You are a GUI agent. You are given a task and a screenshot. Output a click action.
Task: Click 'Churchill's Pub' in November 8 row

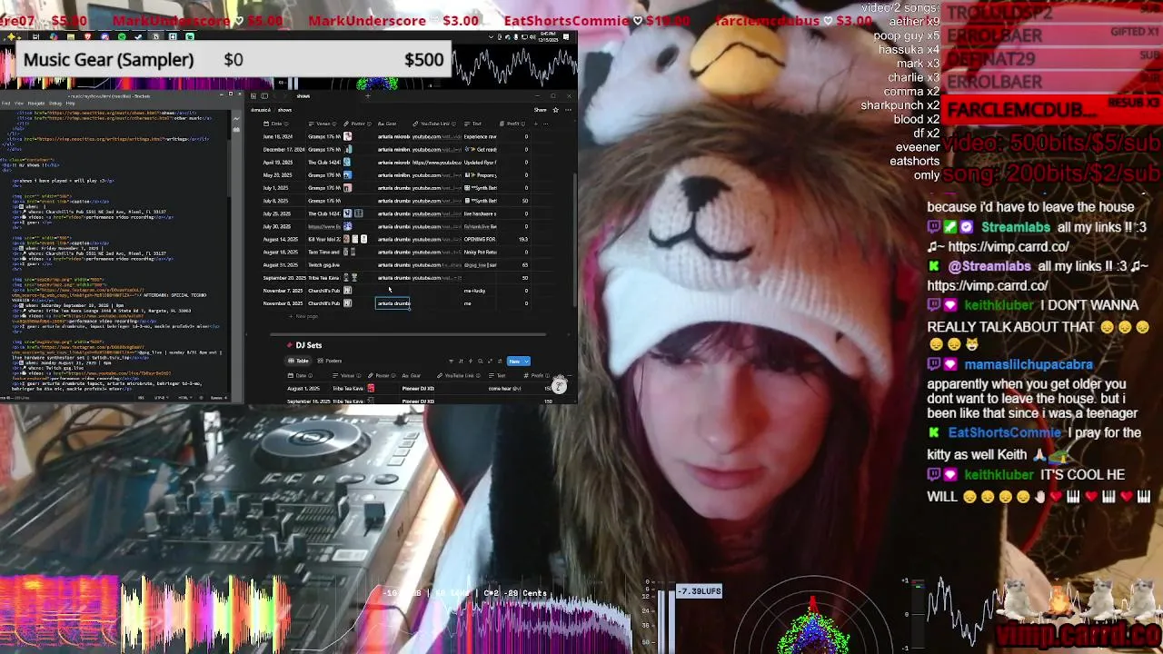point(323,303)
